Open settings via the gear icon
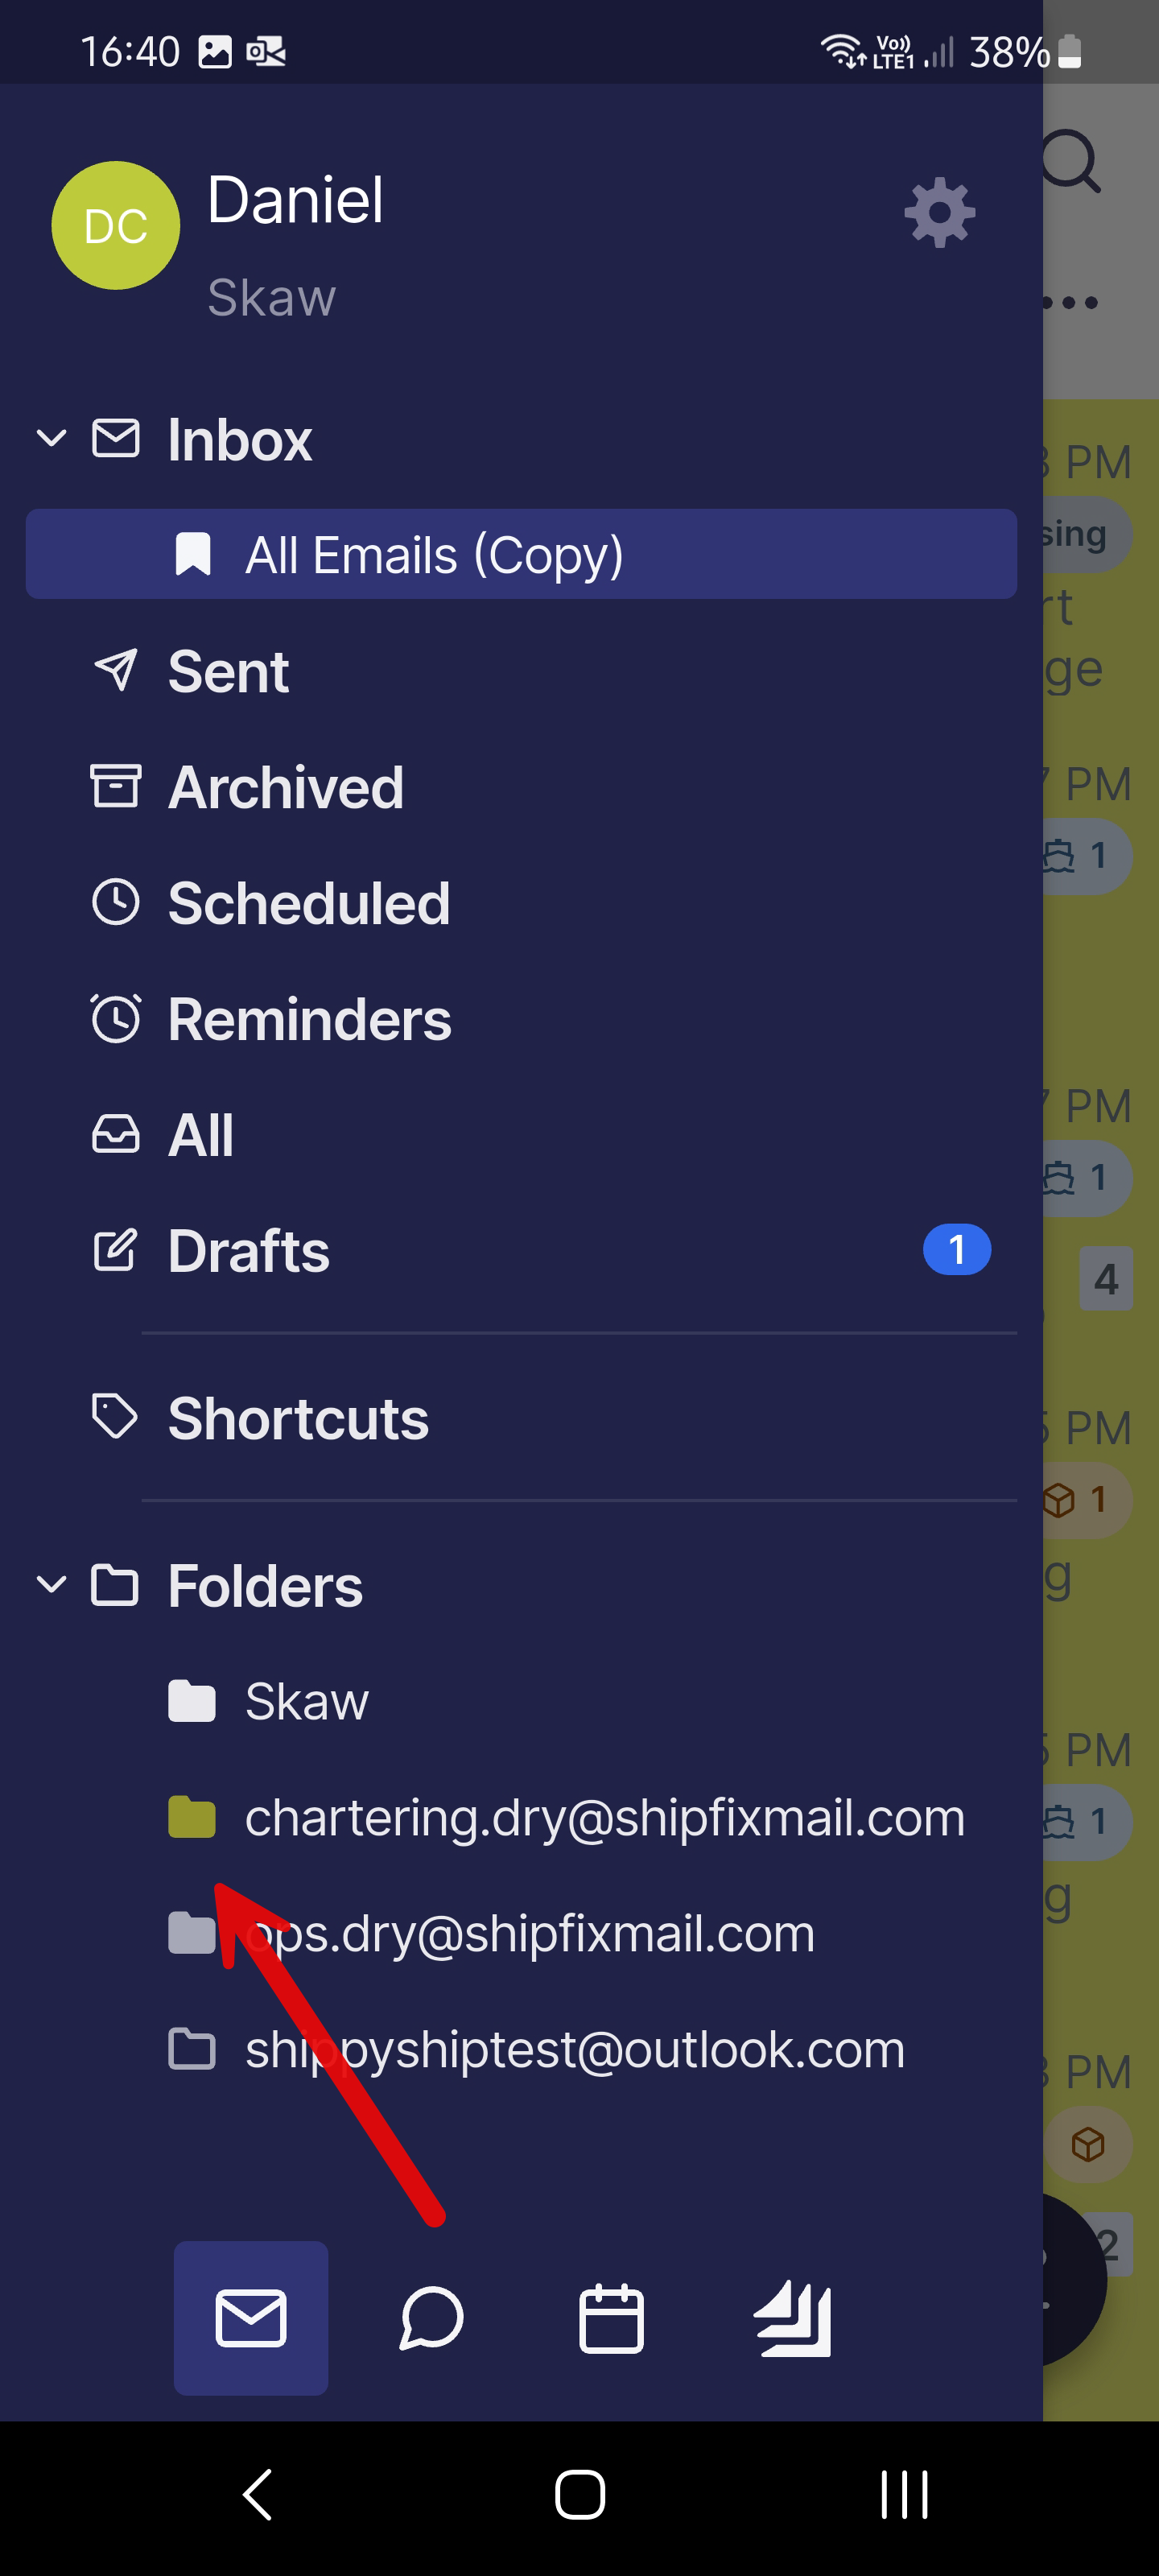Image resolution: width=1159 pixels, height=2576 pixels. (939, 212)
